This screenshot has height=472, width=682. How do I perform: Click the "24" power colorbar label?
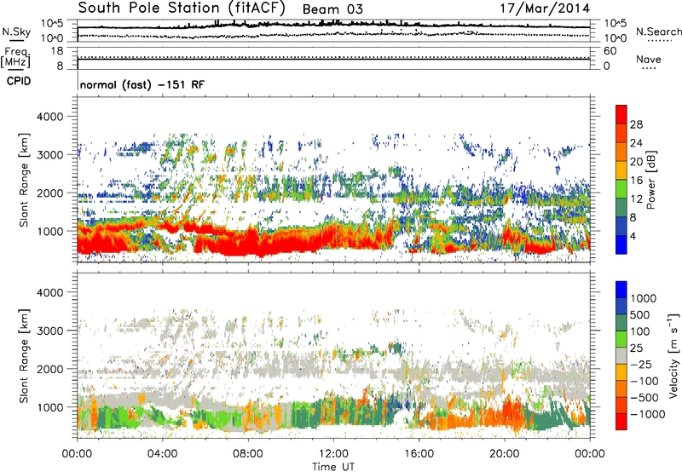click(636, 143)
